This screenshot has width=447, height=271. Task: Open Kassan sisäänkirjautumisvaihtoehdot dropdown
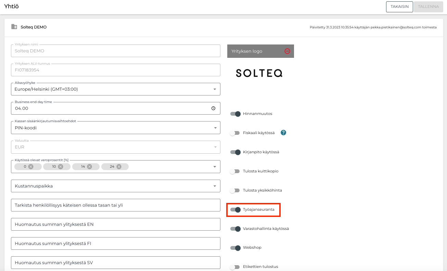[x=215, y=128]
